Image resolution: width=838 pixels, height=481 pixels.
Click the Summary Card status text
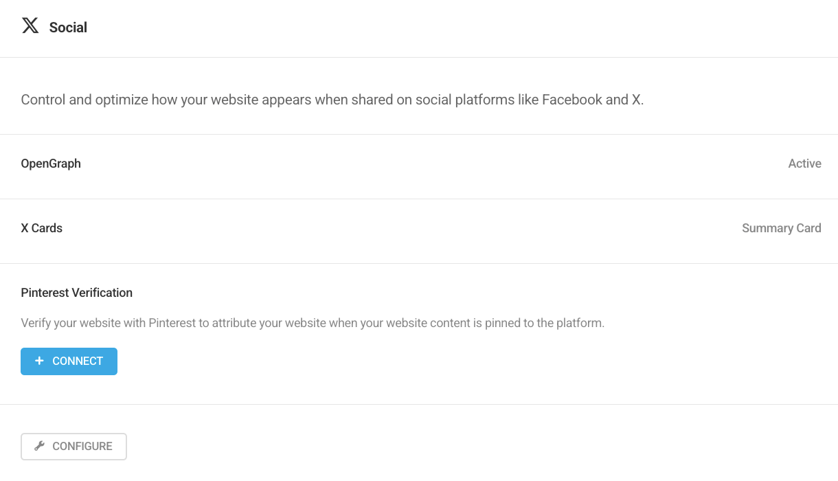[781, 228]
